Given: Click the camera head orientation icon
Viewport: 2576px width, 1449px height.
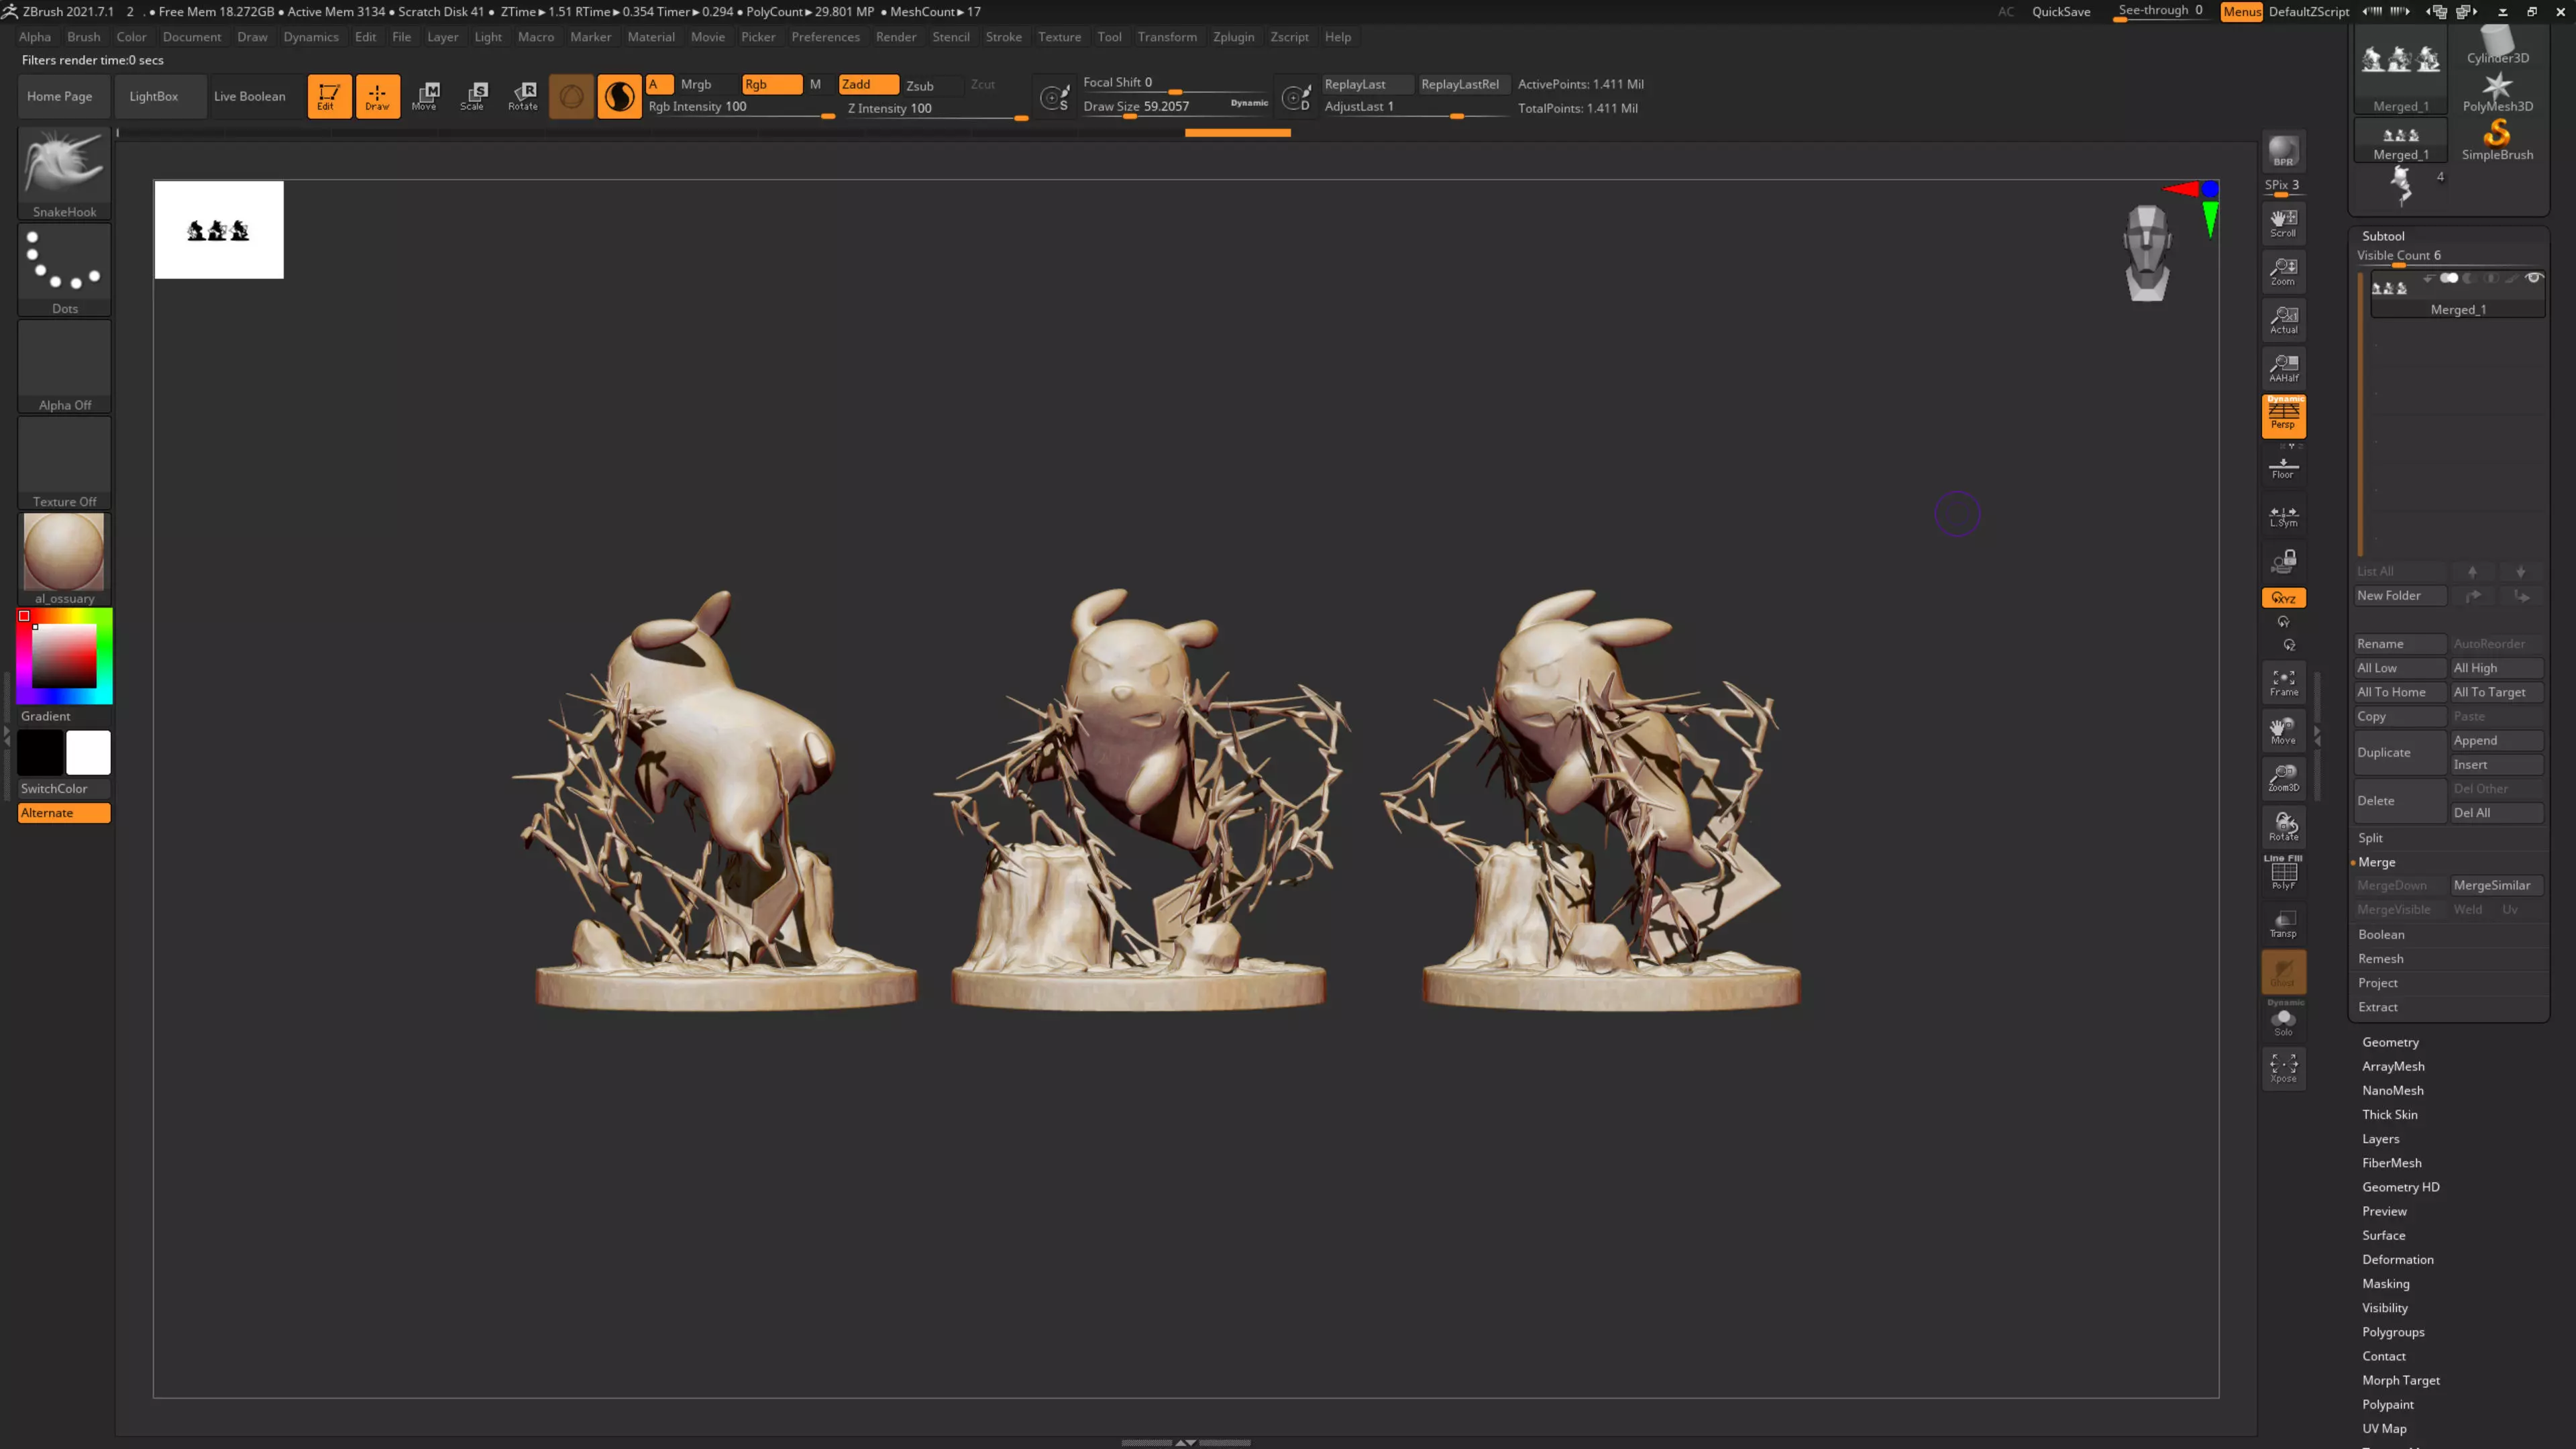Looking at the screenshot, I should click(2147, 252).
